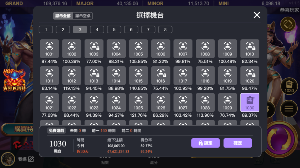Choose locked machine 1003
Viewport: 300px width, 168px height.
click(x=94, y=49)
